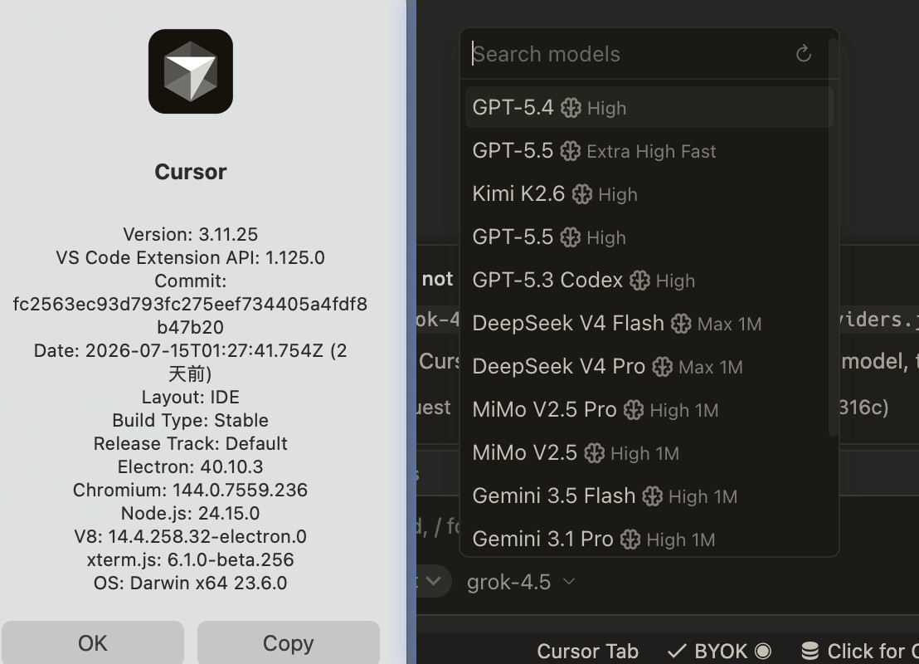Click OK in the About Cursor dialog

pos(93,643)
